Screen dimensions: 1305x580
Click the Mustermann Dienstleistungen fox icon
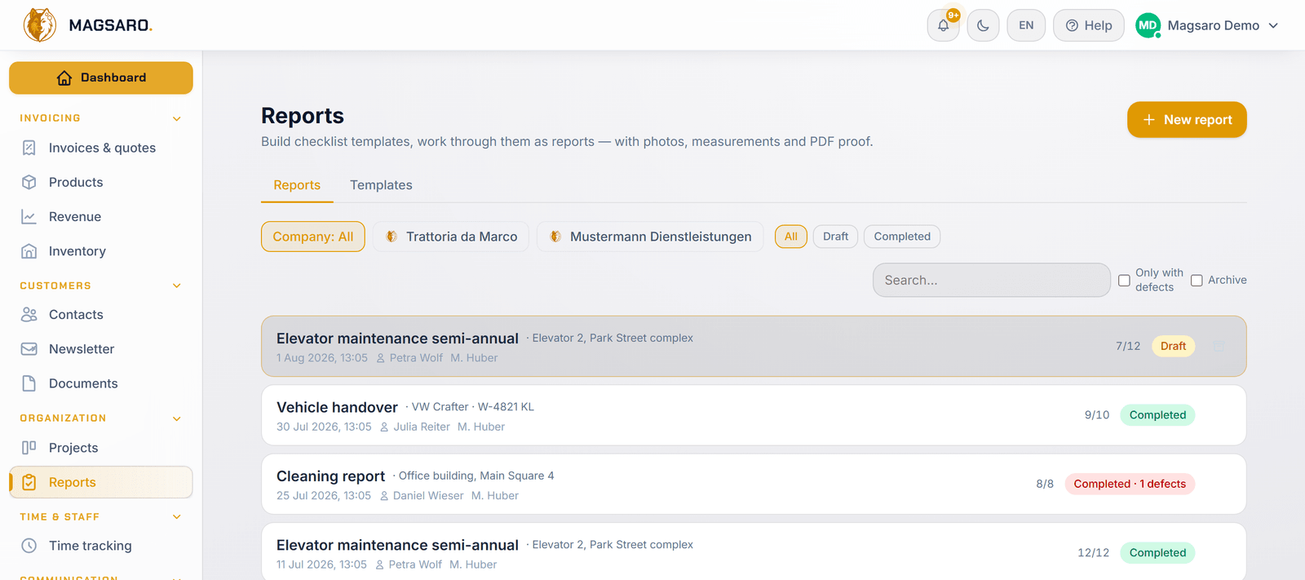[555, 237]
